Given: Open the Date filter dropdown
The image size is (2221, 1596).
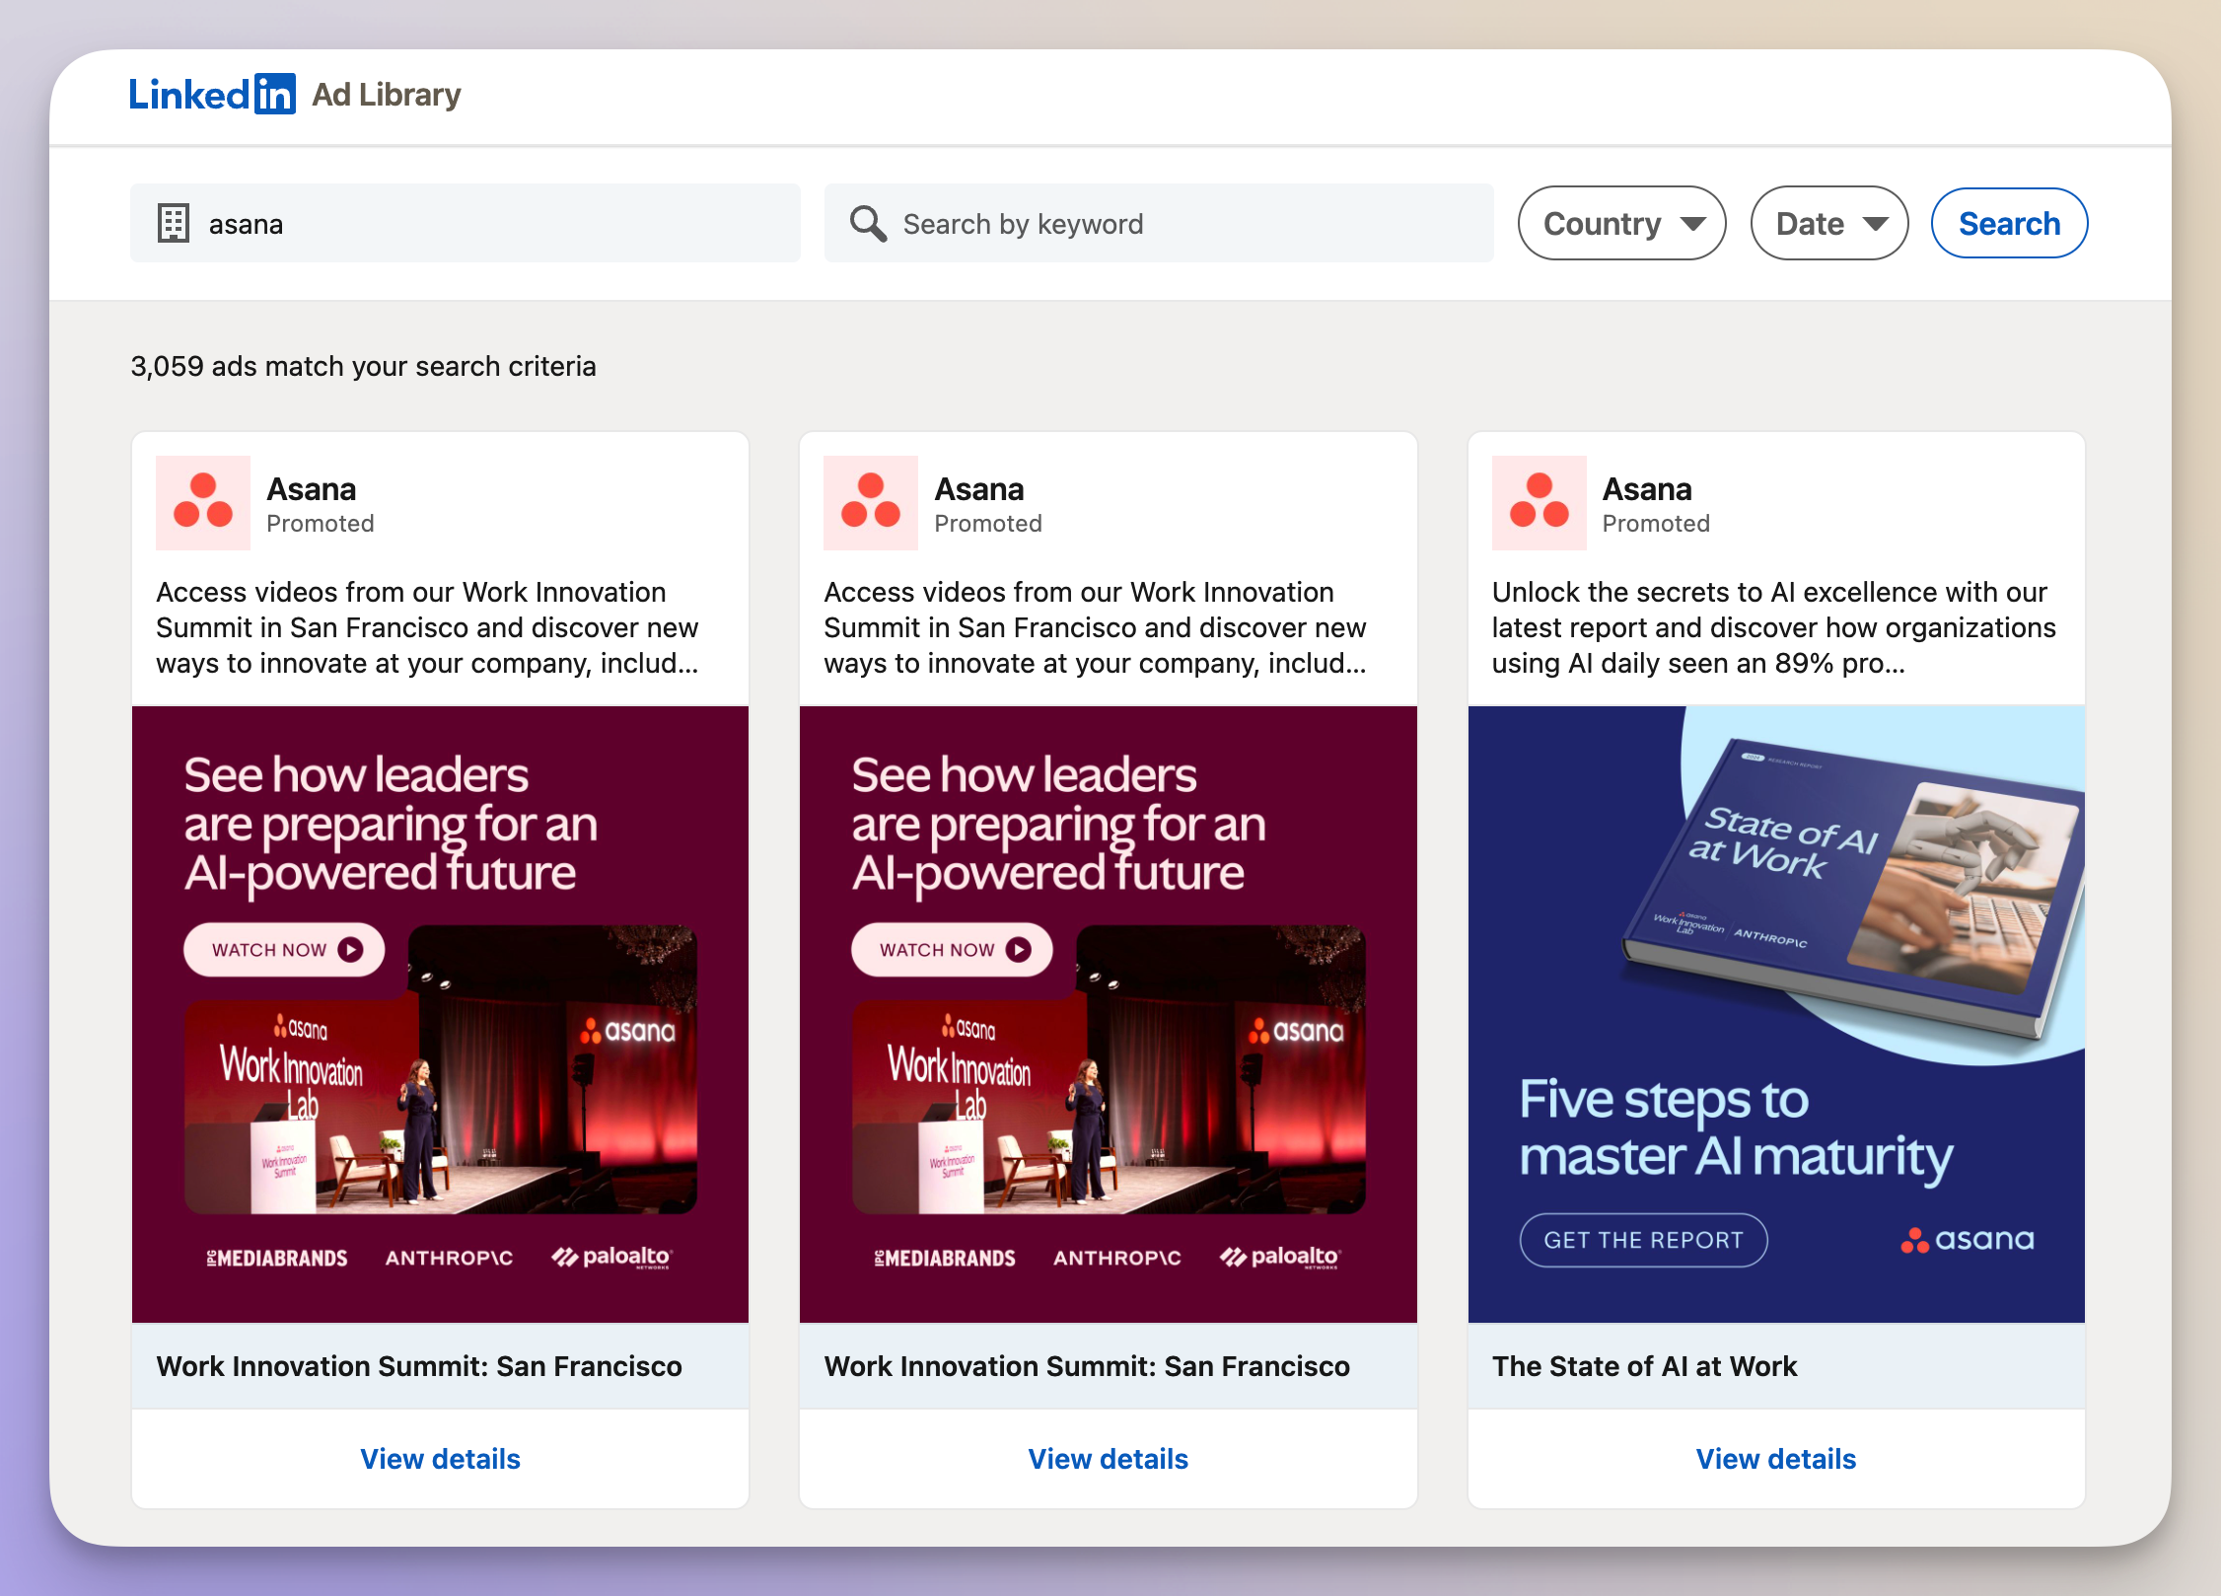Looking at the screenshot, I should [x=1829, y=224].
